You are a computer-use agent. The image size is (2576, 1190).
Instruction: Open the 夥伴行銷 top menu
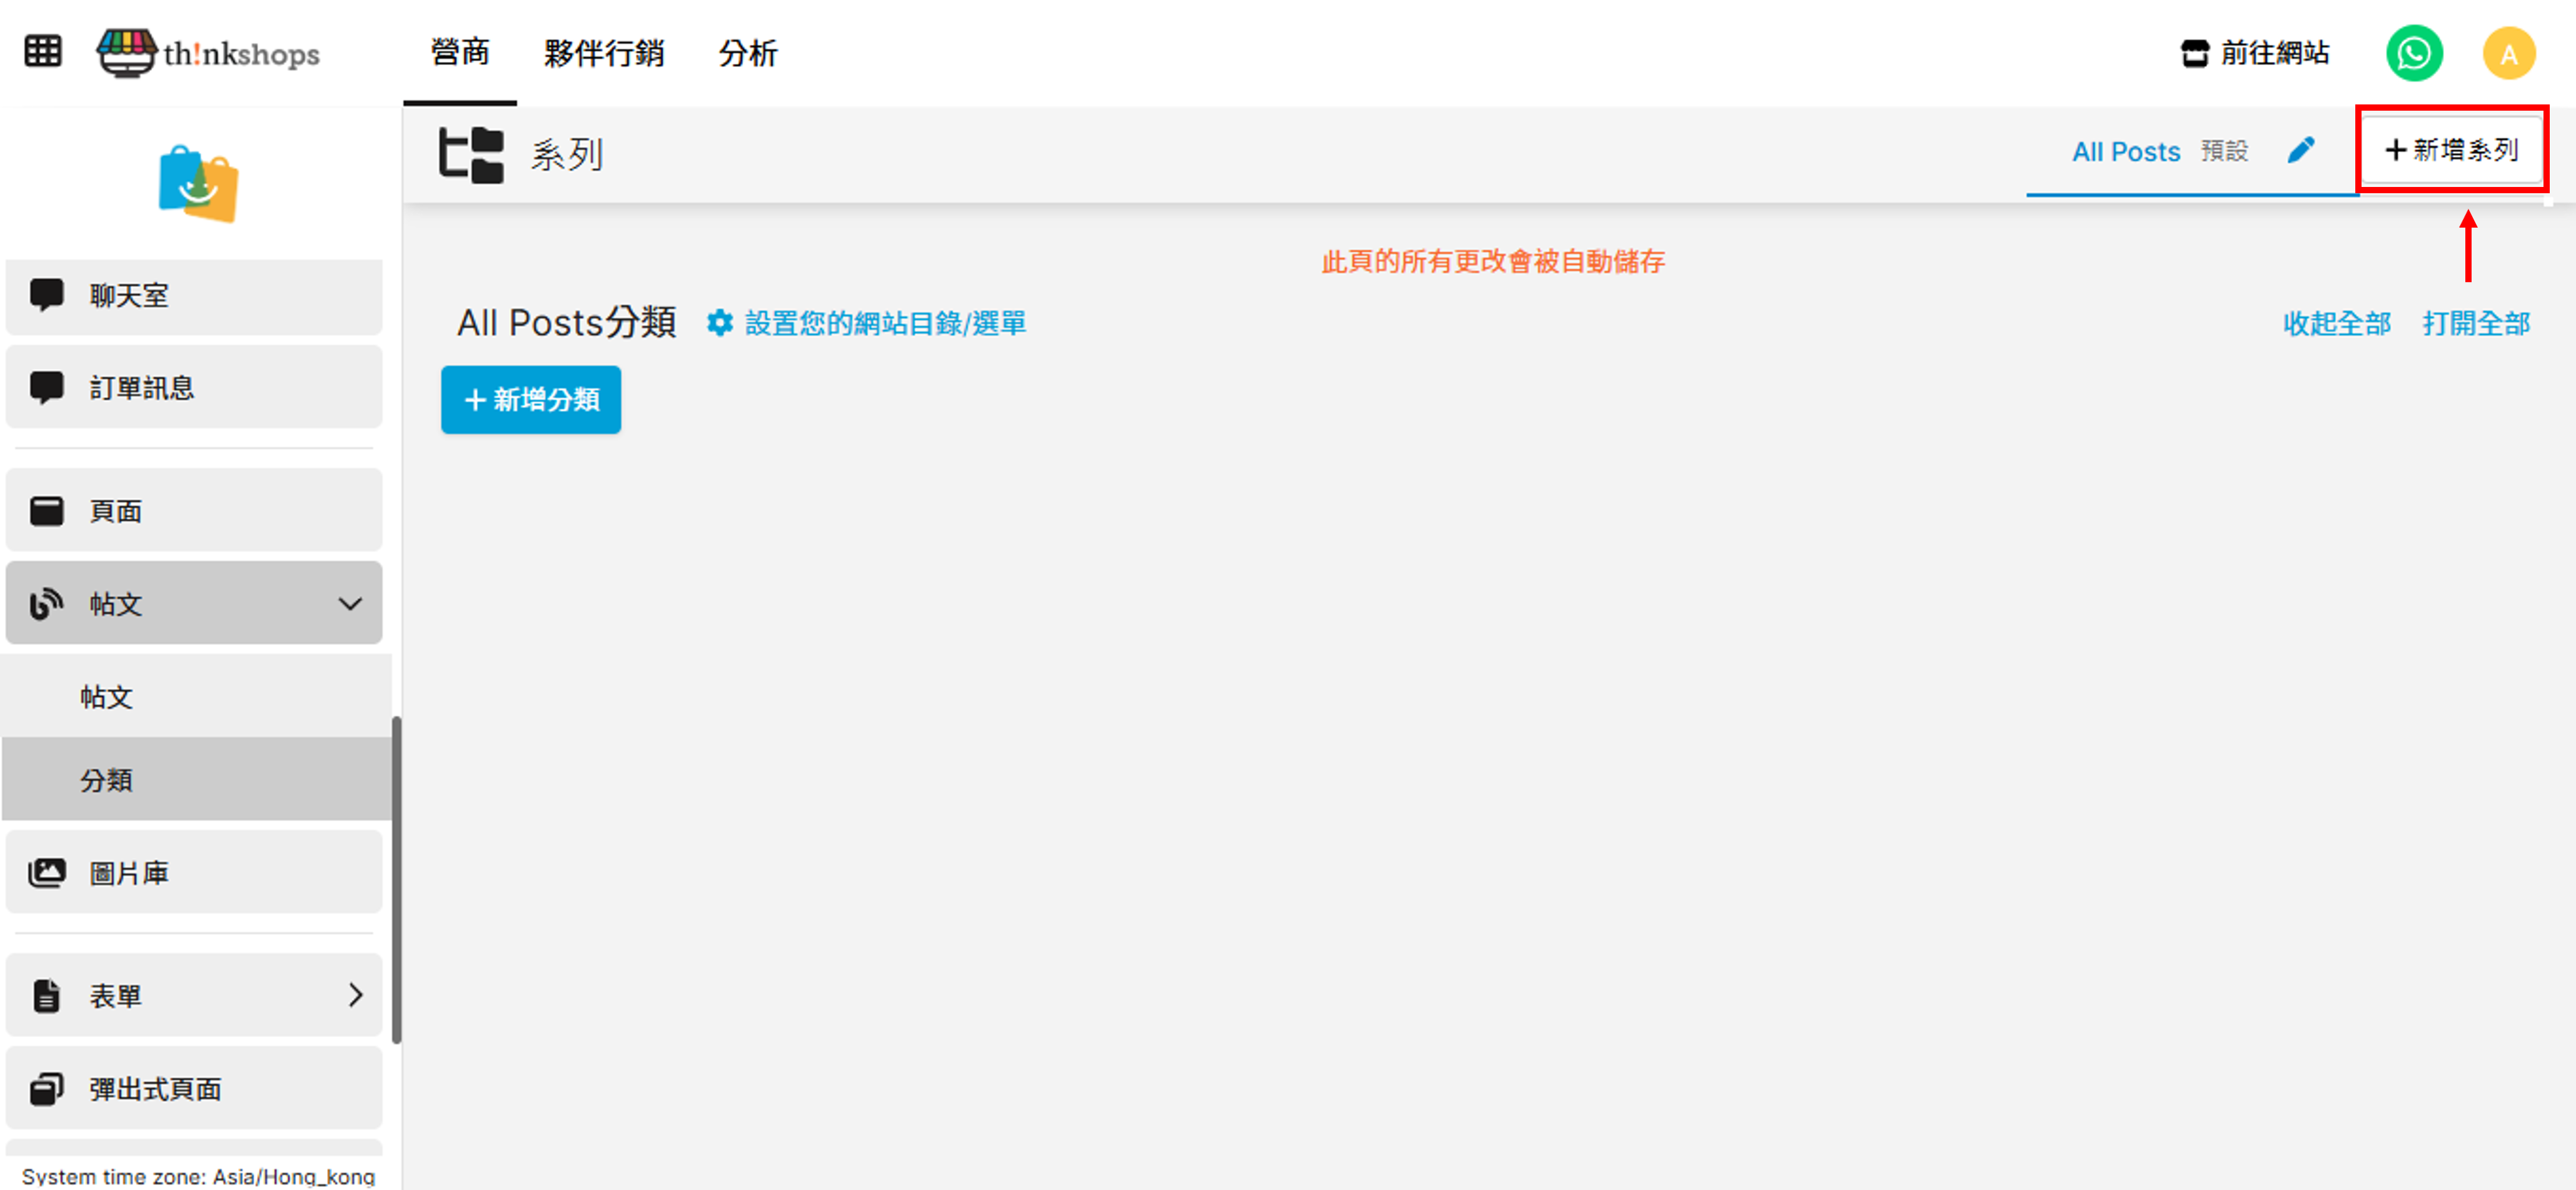click(x=603, y=53)
